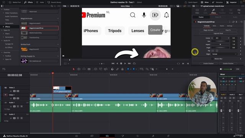Image resolution: width=245 pixels, height=138 pixels.
Task: Open the Media Pool panel
Action: 15,2
